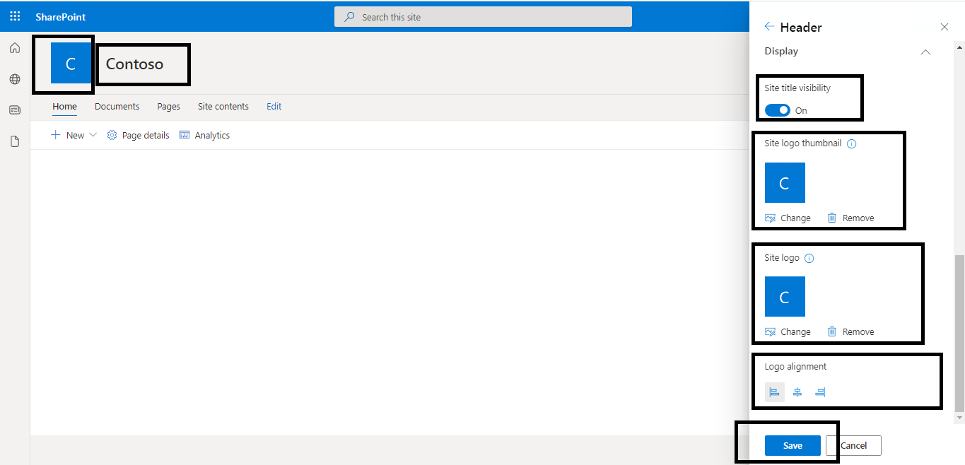Click the SharePoint brand link

pos(61,17)
